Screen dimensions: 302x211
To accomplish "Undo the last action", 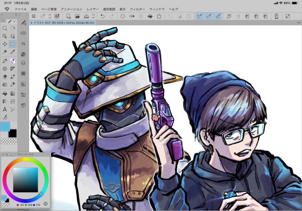I will (103, 16).
